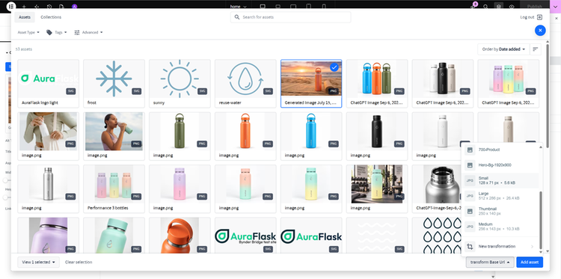Click the Add asset button

click(530, 263)
